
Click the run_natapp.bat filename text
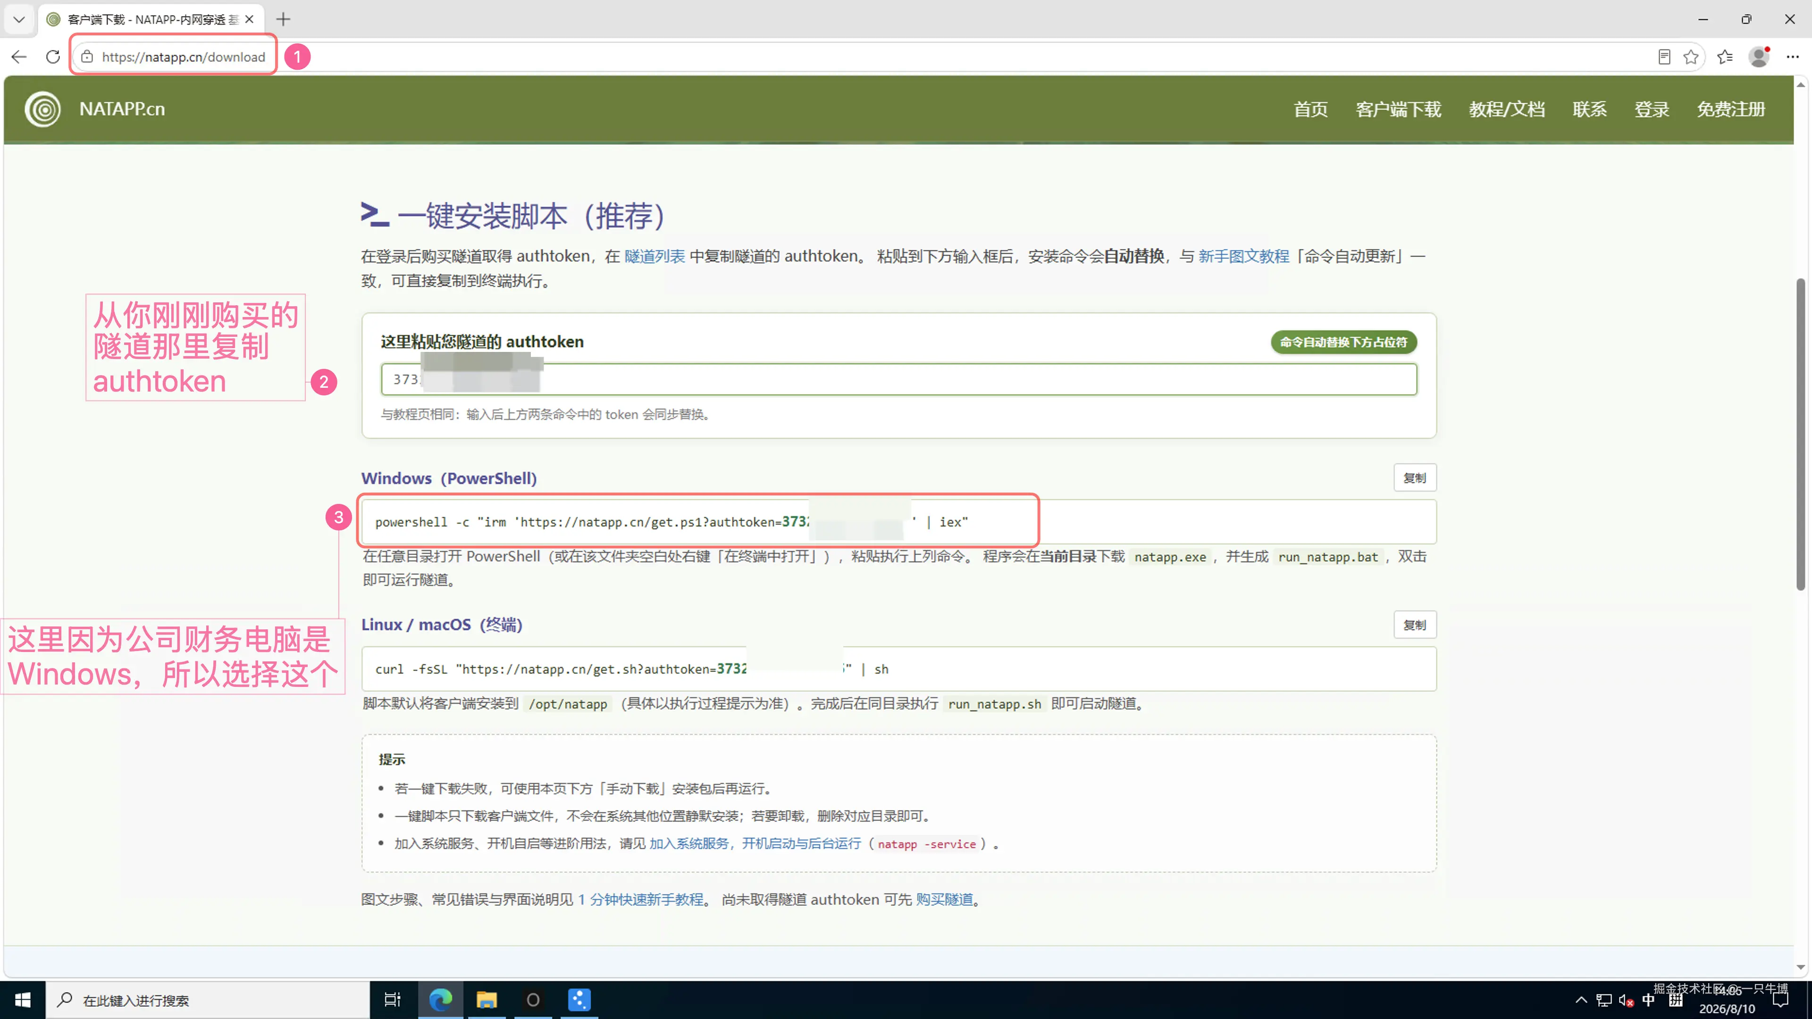1328,557
